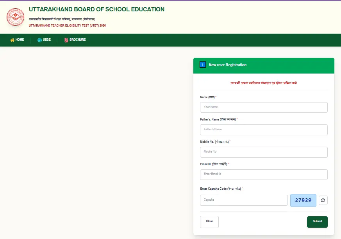Open the HOME menu item
The width and height of the screenshot is (341, 239).
pyautogui.click(x=17, y=40)
